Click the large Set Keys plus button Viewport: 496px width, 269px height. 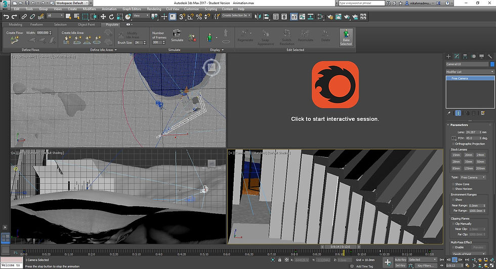click(388, 262)
